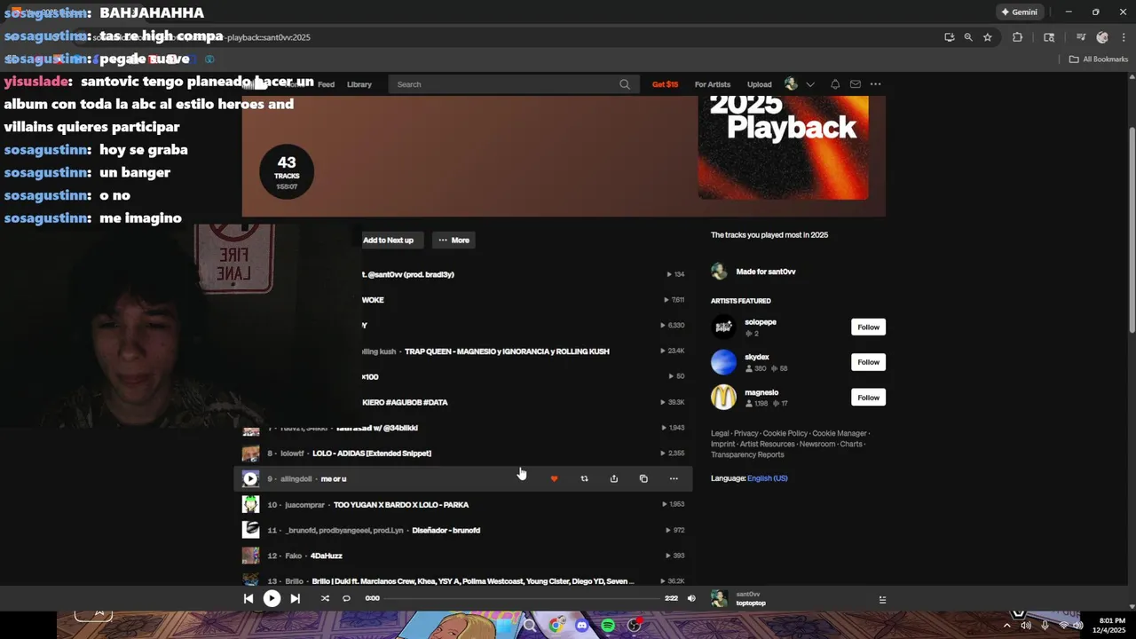Open solopepe avatar
The height and width of the screenshot is (639, 1136).
point(723,327)
